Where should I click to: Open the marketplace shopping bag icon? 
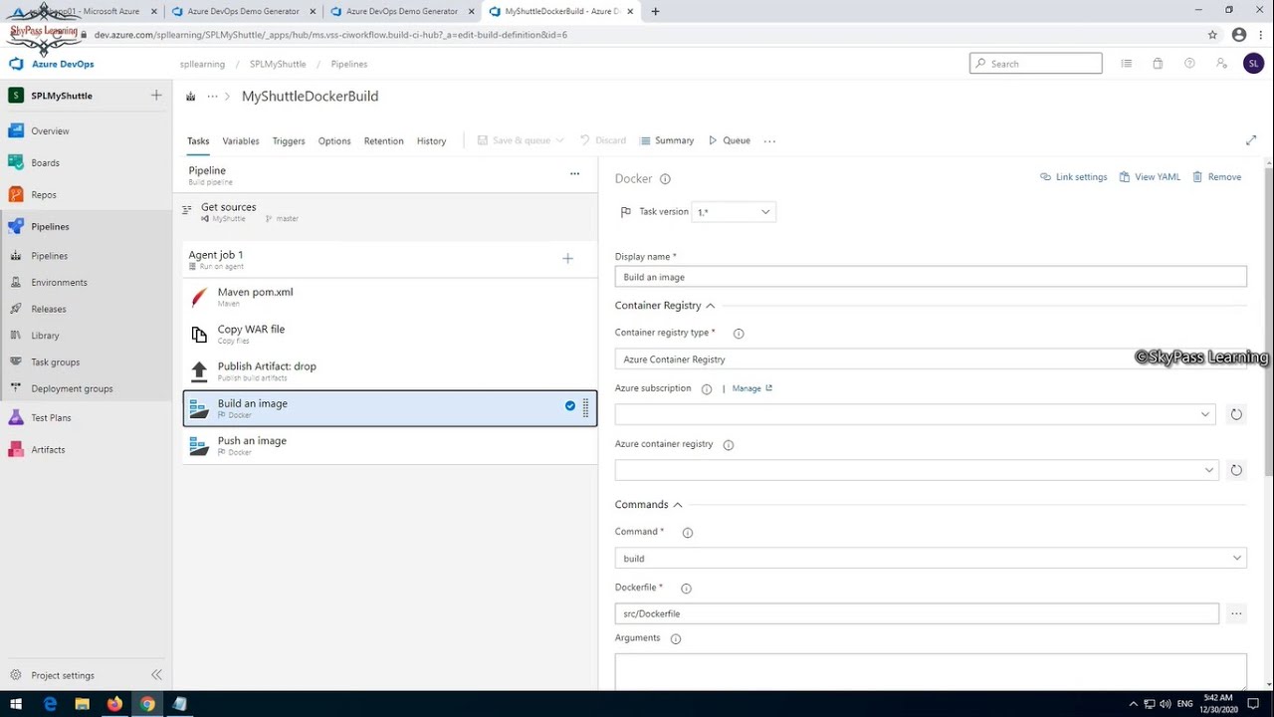tap(1158, 64)
